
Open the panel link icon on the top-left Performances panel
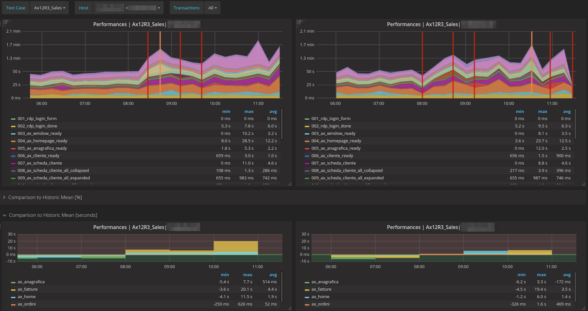point(5,22)
